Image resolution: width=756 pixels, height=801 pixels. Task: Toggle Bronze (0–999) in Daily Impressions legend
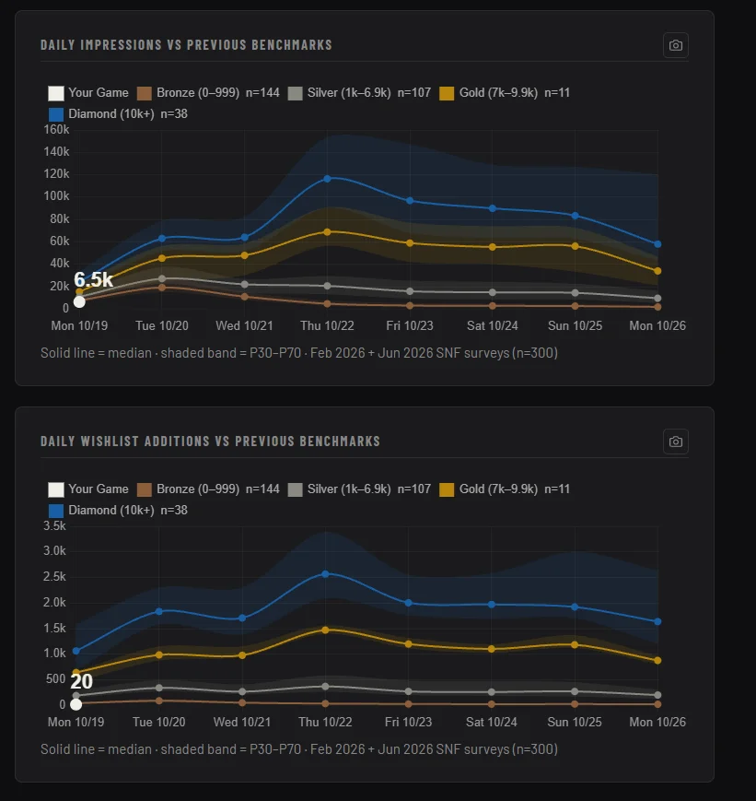point(208,93)
